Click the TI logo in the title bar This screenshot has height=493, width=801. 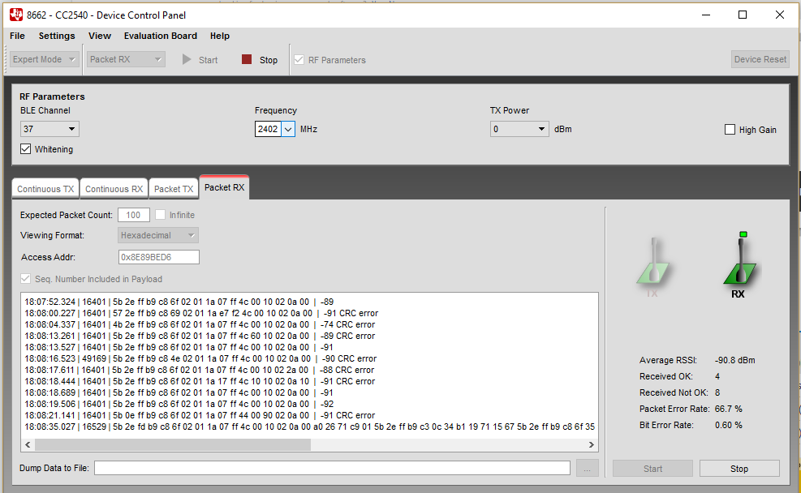click(16, 15)
